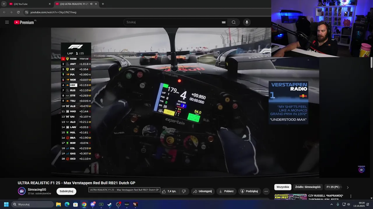Image resolution: width=373 pixels, height=209 pixels.
Task: Show more filter chips with right arrow
Action: coord(347,187)
